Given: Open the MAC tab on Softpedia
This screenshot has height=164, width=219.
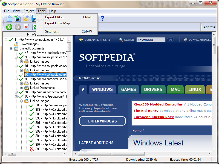Looking at the screenshot, I should pos(175,89).
